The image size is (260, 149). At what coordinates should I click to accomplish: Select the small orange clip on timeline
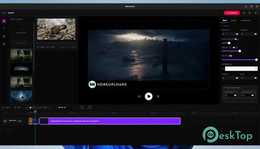[30, 121]
